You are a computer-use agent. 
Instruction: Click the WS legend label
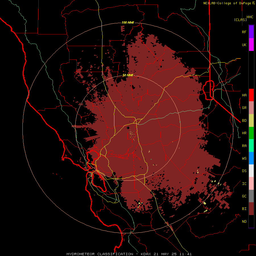click(244, 158)
